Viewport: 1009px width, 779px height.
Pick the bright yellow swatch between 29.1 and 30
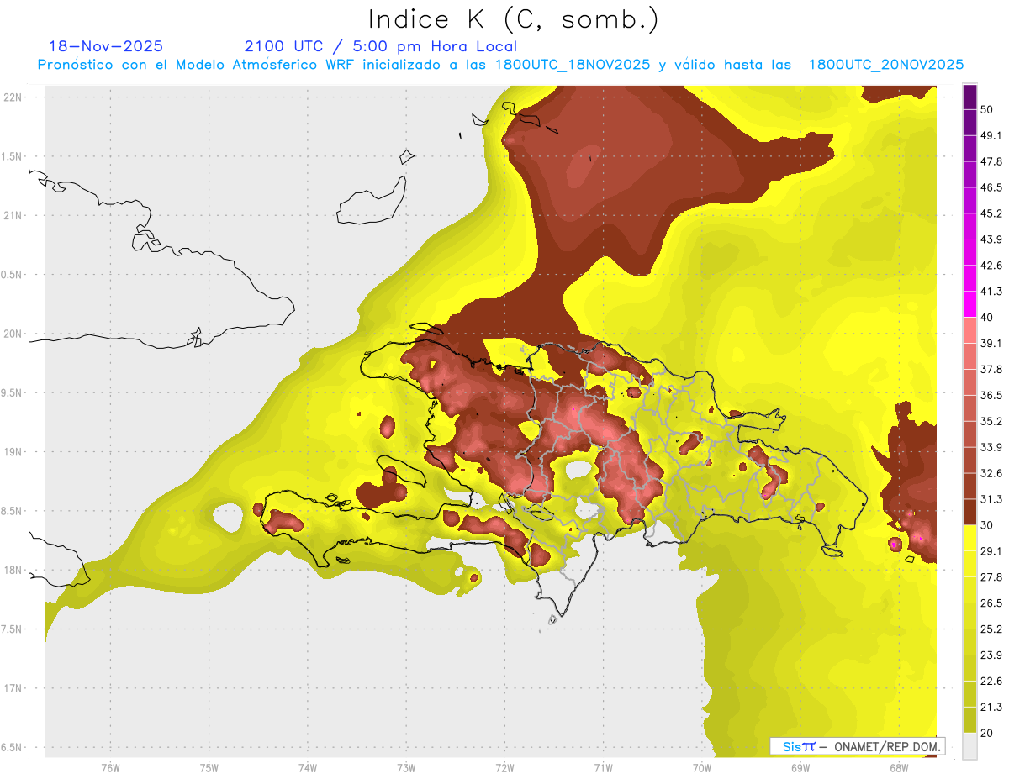(969, 538)
